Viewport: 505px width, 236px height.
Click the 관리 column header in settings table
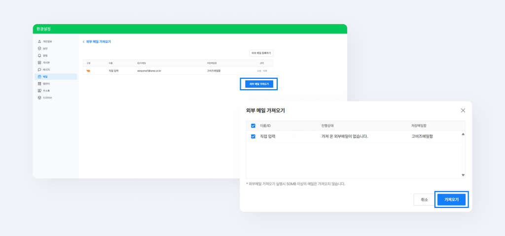pos(262,63)
